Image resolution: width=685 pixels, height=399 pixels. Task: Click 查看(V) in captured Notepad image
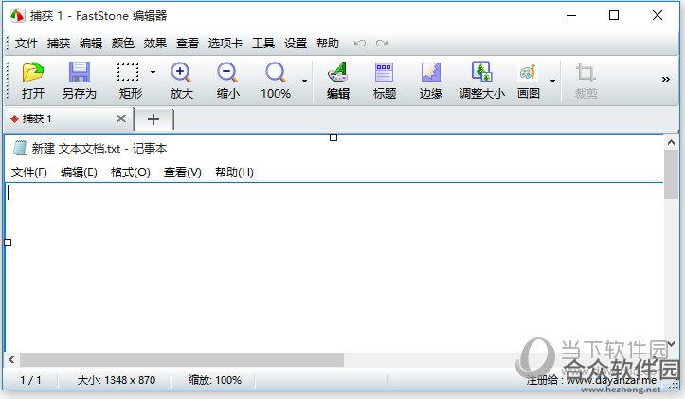click(x=183, y=172)
